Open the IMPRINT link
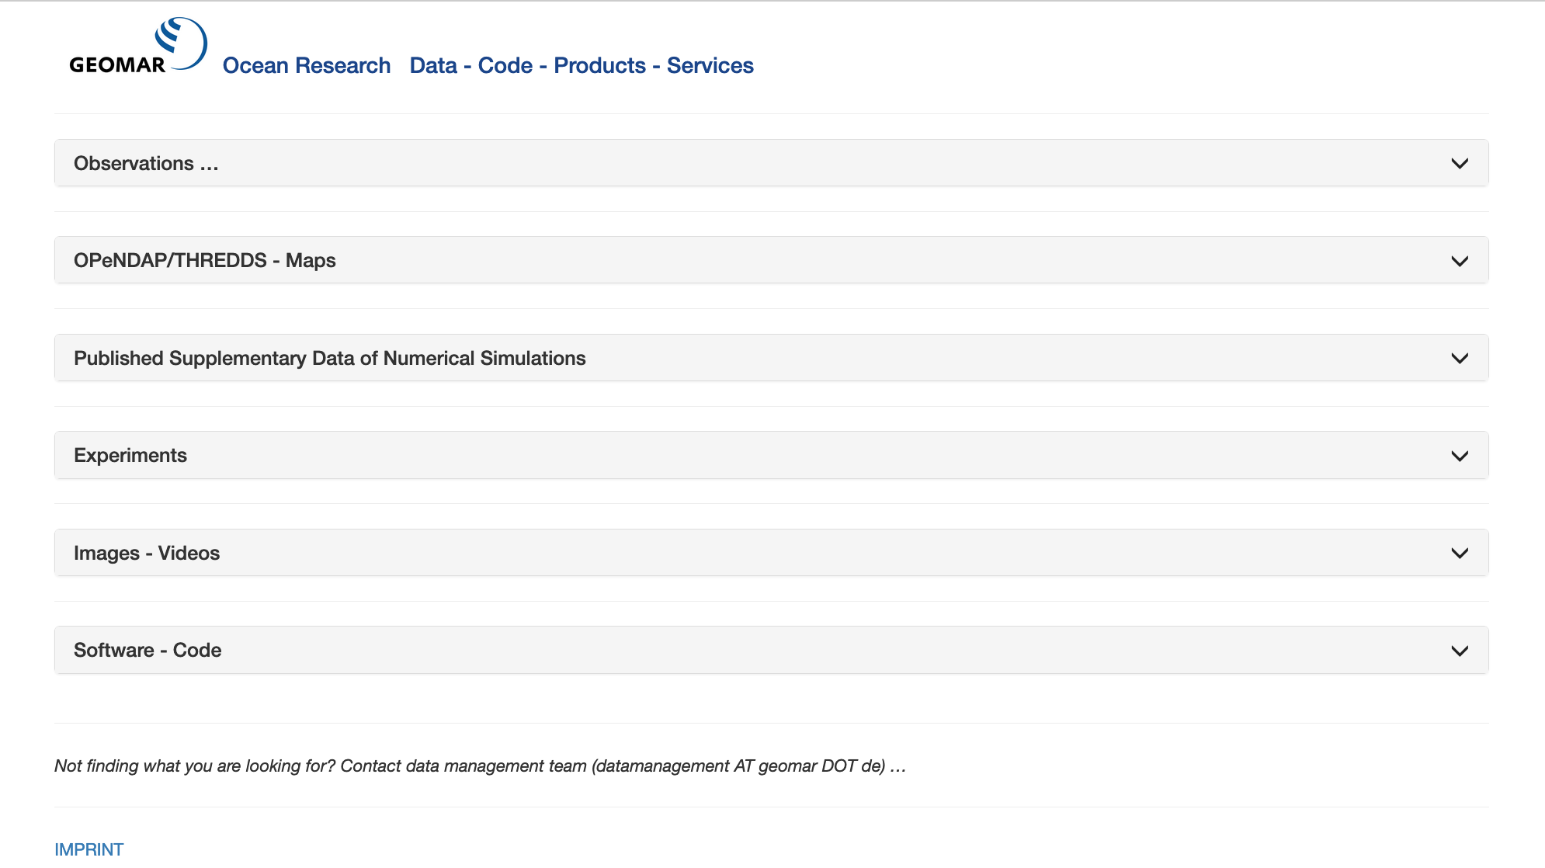 (x=89, y=849)
